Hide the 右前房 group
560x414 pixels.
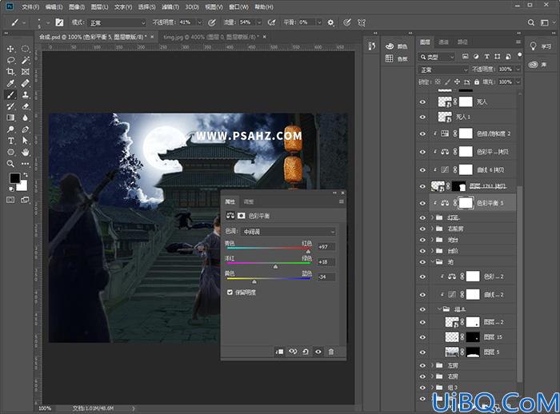click(422, 229)
